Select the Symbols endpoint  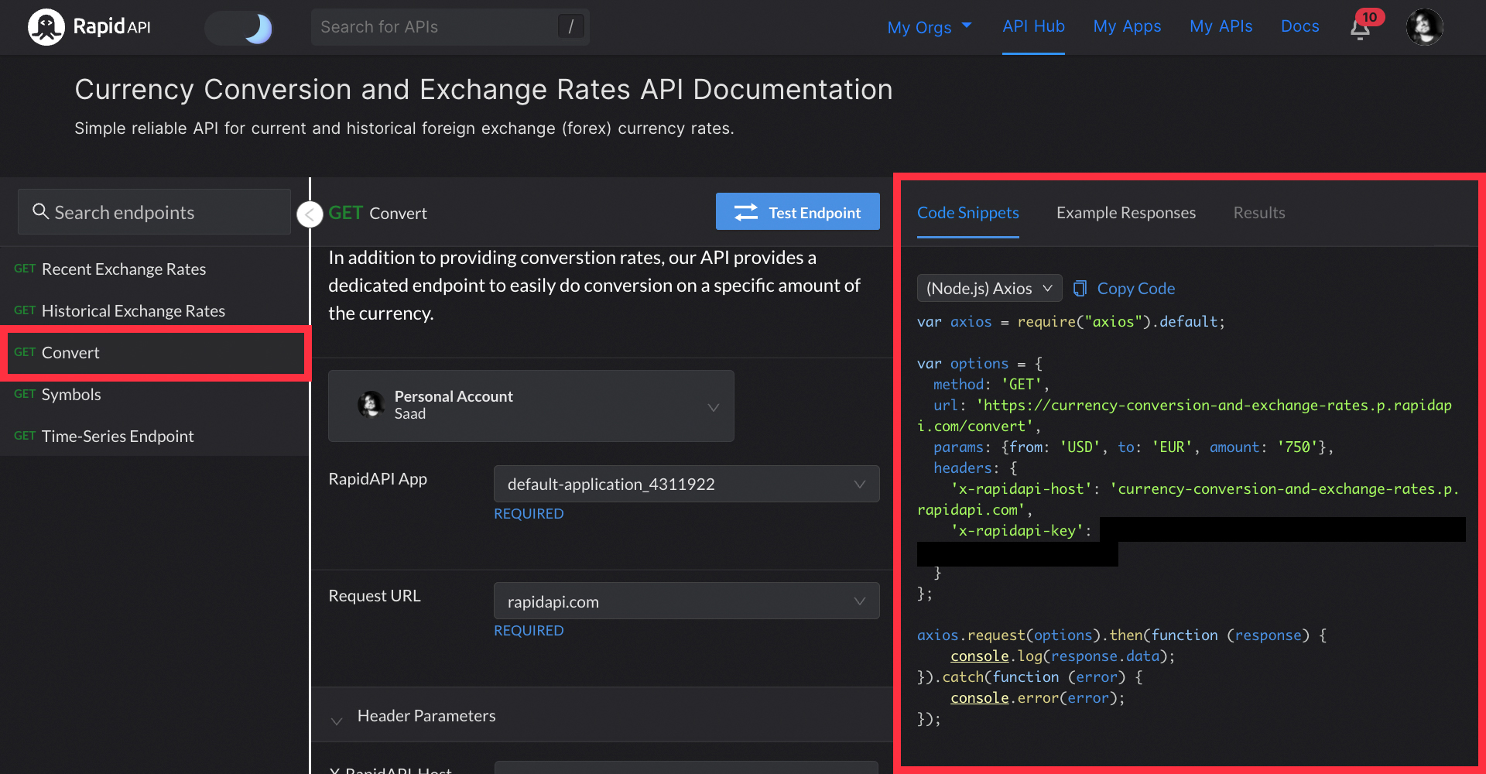[x=154, y=394]
